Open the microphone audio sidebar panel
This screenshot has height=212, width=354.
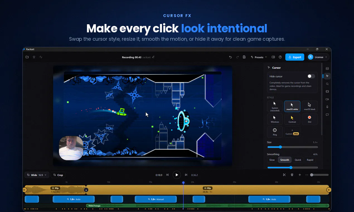[327, 107]
